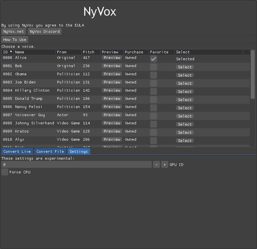Screen dimensions: 257x249
Task: Click pitch value 417 for Alice
Action: [x=87, y=58]
